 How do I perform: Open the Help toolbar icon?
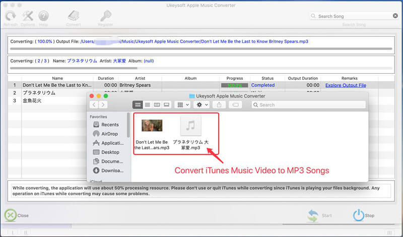(x=43, y=16)
